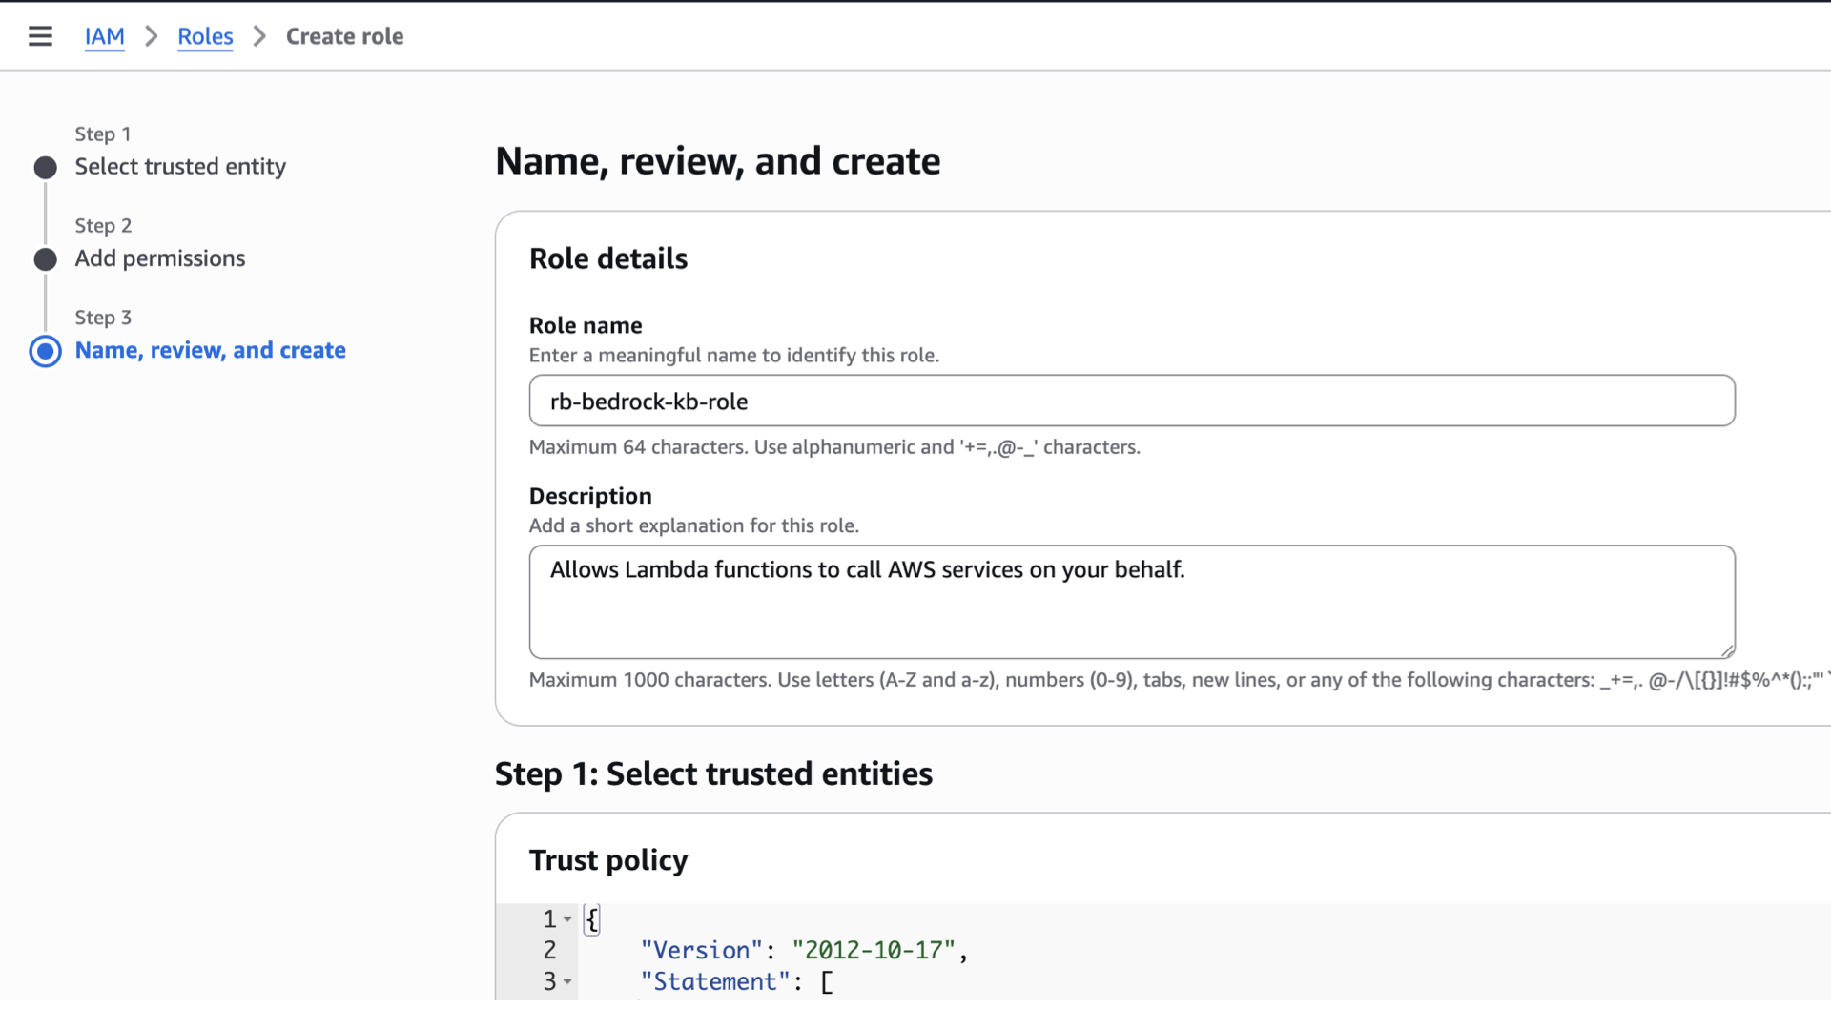Click into the Role name field
The height and width of the screenshot is (1030, 1831).
click(x=1131, y=401)
